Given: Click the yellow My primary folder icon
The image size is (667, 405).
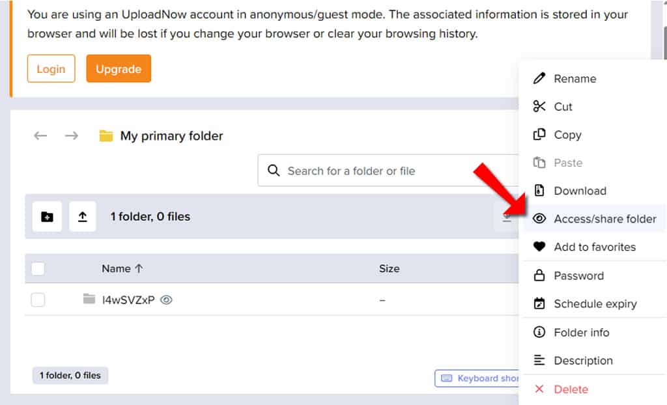Looking at the screenshot, I should [106, 135].
